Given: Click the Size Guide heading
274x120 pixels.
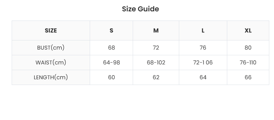Looking at the screenshot, I should [140, 9].
